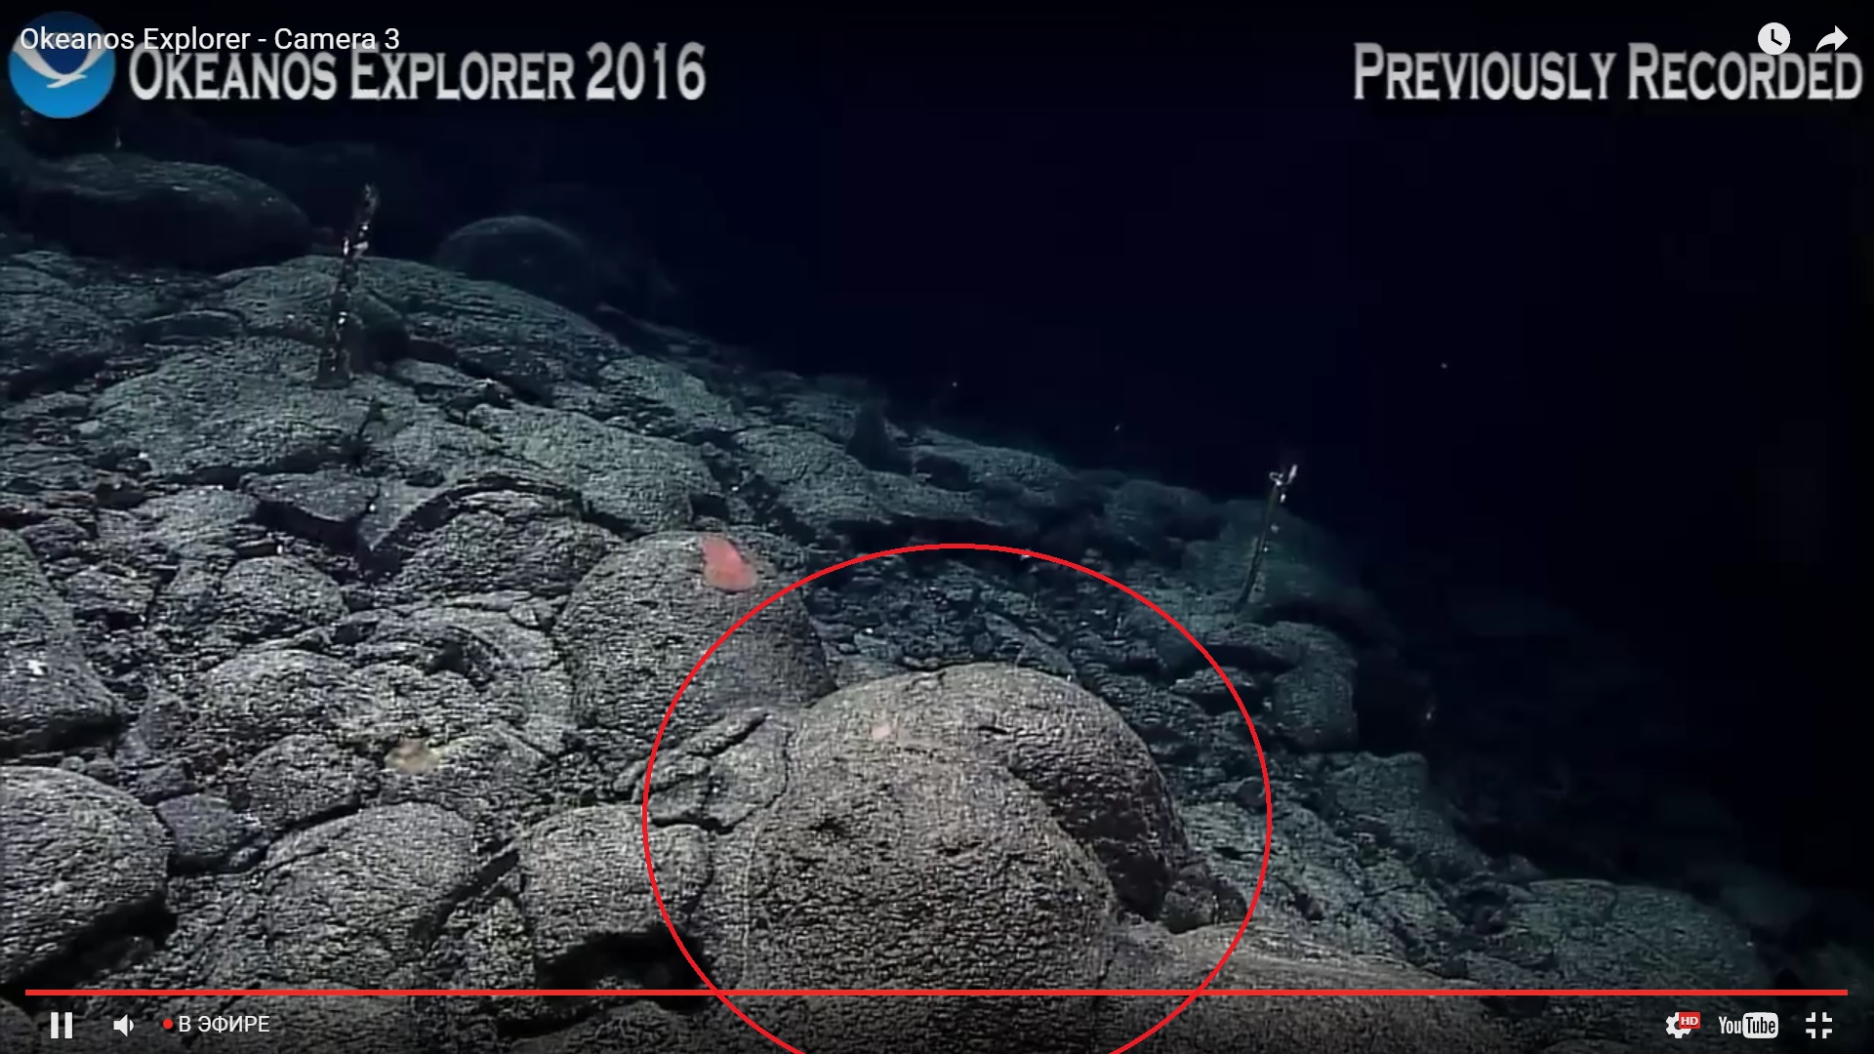Image resolution: width=1874 pixels, height=1054 pixels.
Task: Jump to live via В ЭФИРЕ indicator
Action: click(217, 1025)
